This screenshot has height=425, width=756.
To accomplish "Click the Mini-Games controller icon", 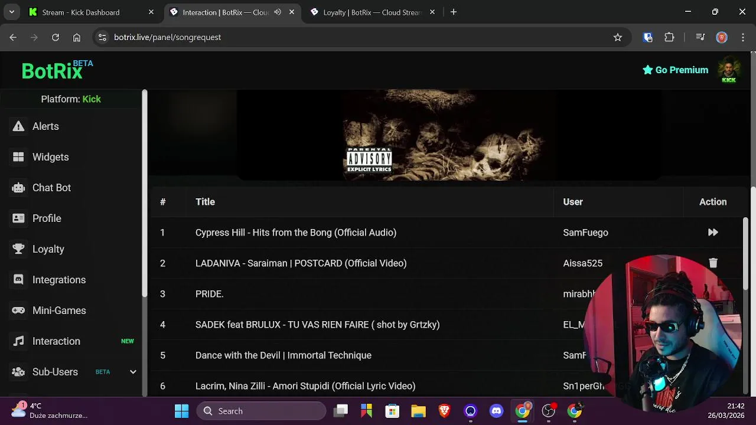I will coord(19,310).
